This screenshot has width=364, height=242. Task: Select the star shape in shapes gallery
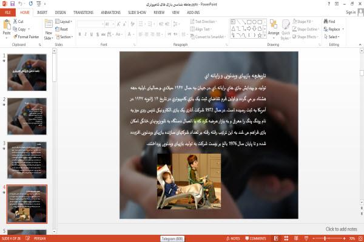(x=260, y=36)
